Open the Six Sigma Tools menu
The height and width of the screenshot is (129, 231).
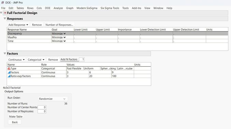[x=110, y=8]
